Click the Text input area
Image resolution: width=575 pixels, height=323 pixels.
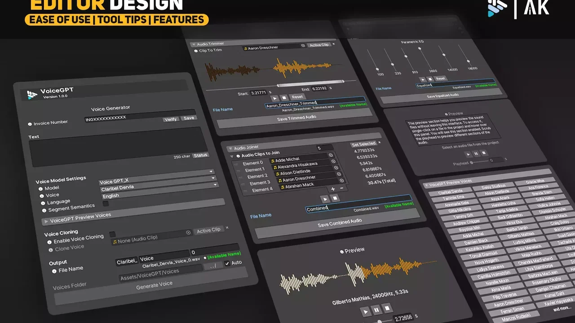118,146
